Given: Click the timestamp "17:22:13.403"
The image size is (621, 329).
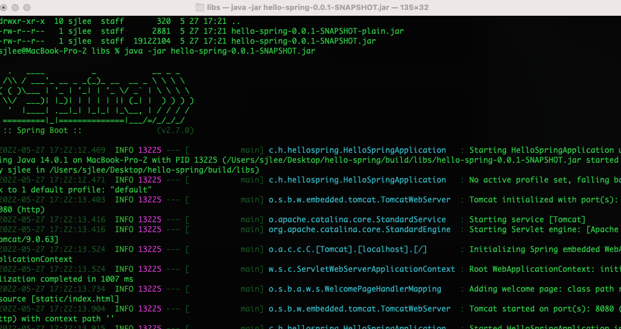Looking at the screenshot, I should click(78, 199).
